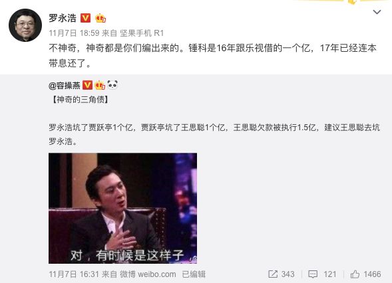392x283 pixels.
Task: Click the crown membership badge beside 罗永浩
Action: coord(100,18)
